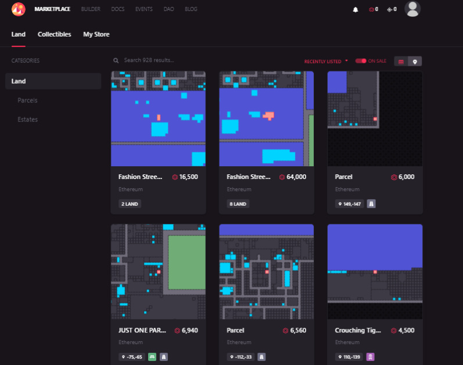Click the MANA balance icon showing 0

371,9
